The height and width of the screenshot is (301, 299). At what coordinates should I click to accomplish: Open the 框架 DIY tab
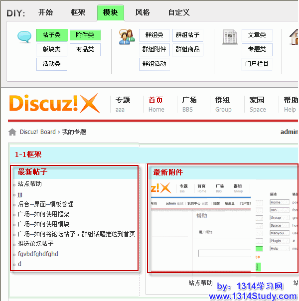coord(78,12)
